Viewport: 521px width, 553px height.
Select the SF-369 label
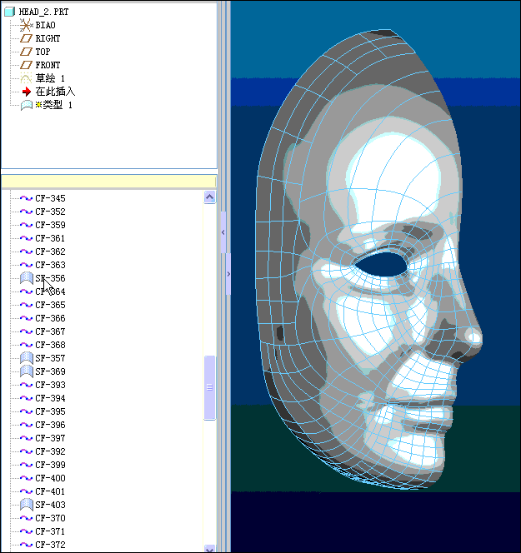pyautogui.click(x=50, y=371)
